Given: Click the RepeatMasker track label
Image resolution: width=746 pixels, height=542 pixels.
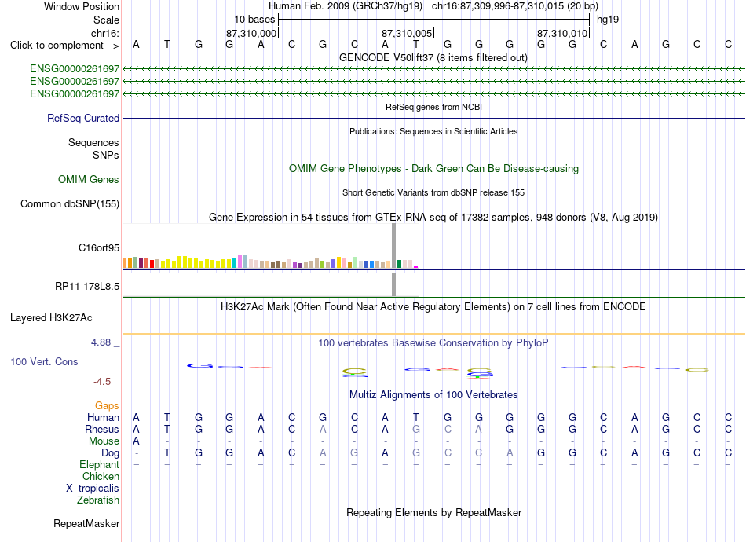Looking at the screenshot, I should click(x=86, y=523).
